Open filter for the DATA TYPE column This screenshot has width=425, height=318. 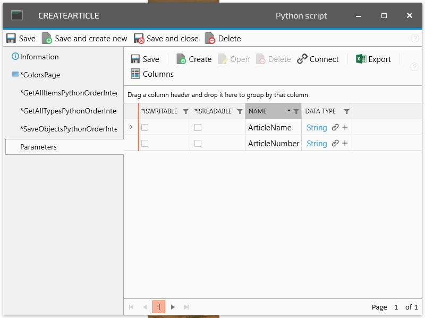click(x=346, y=112)
